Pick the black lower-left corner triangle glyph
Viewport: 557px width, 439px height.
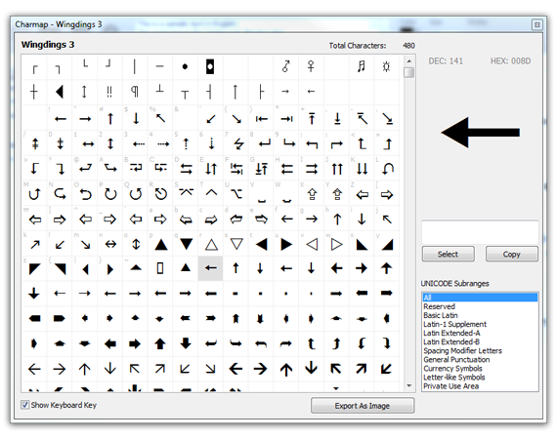point(362,244)
